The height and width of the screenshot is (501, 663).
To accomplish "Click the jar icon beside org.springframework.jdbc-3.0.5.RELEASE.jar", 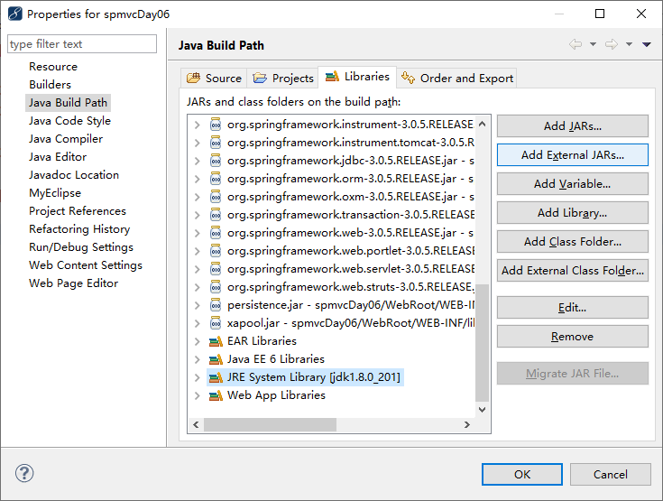I will point(216,161).
